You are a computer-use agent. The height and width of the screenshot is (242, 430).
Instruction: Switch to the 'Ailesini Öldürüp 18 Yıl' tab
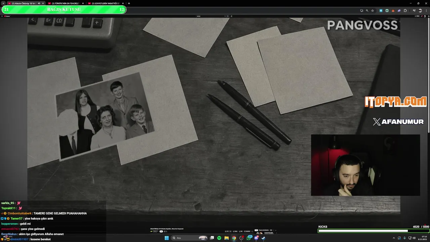pyautogui.click(x=24, y=3)
